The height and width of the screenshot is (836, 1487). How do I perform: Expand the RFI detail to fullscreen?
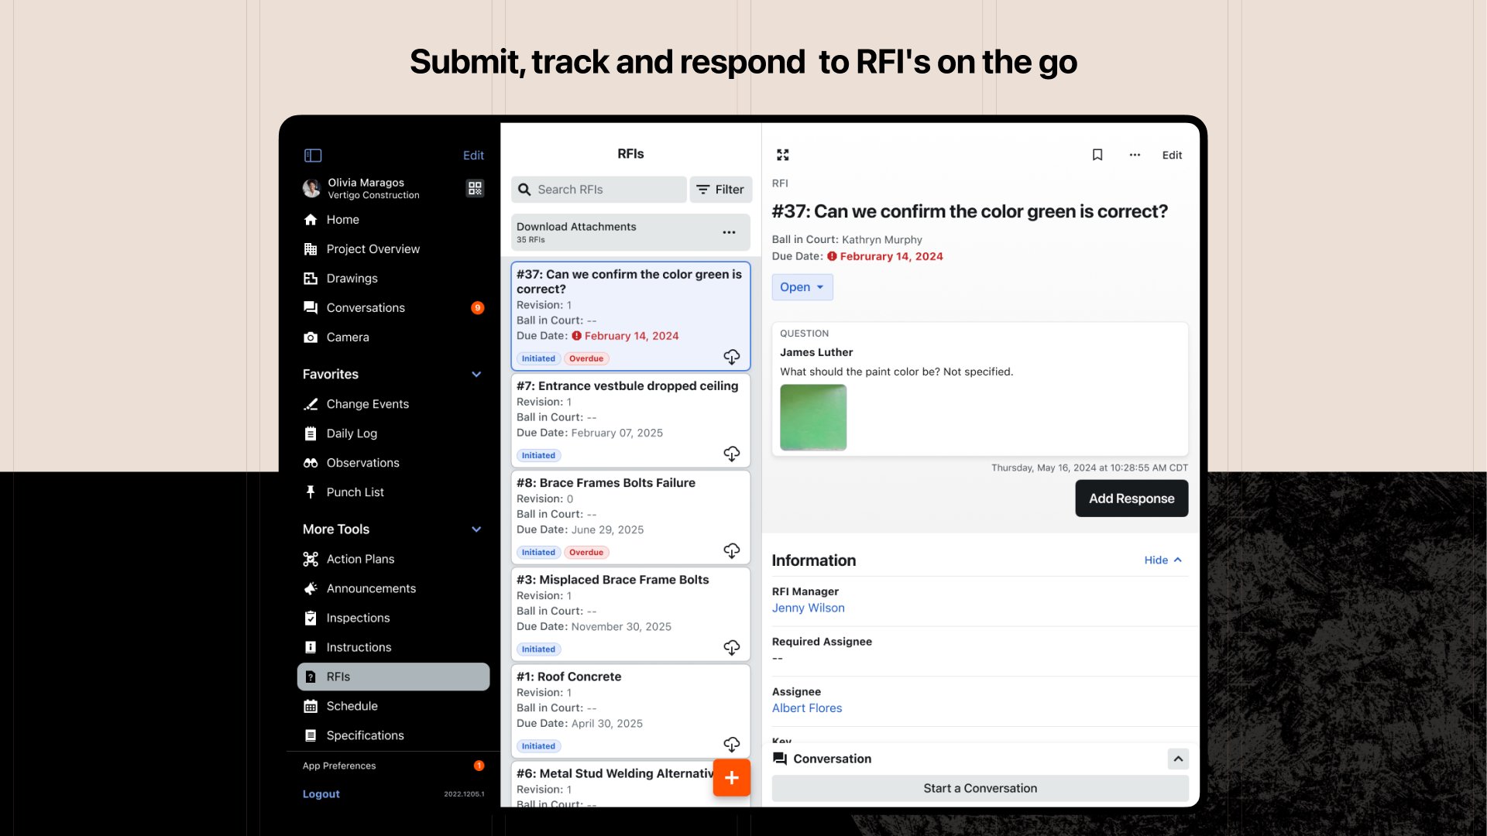pyautogui.click(x=783, y=155)
